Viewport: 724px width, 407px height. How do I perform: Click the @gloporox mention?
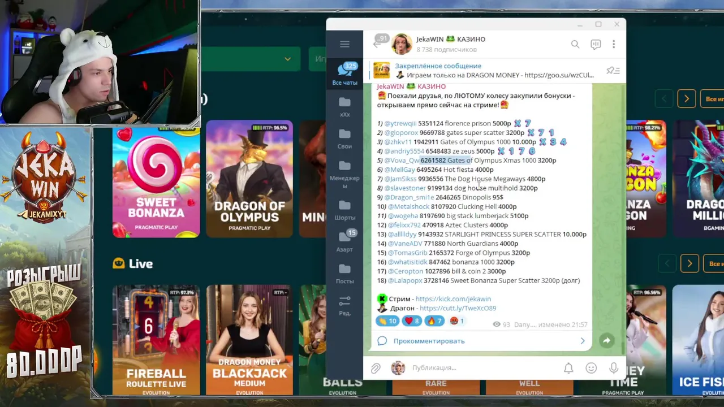coord(401,133)
